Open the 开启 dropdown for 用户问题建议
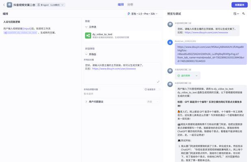251x162 pixels. point(153,102)
